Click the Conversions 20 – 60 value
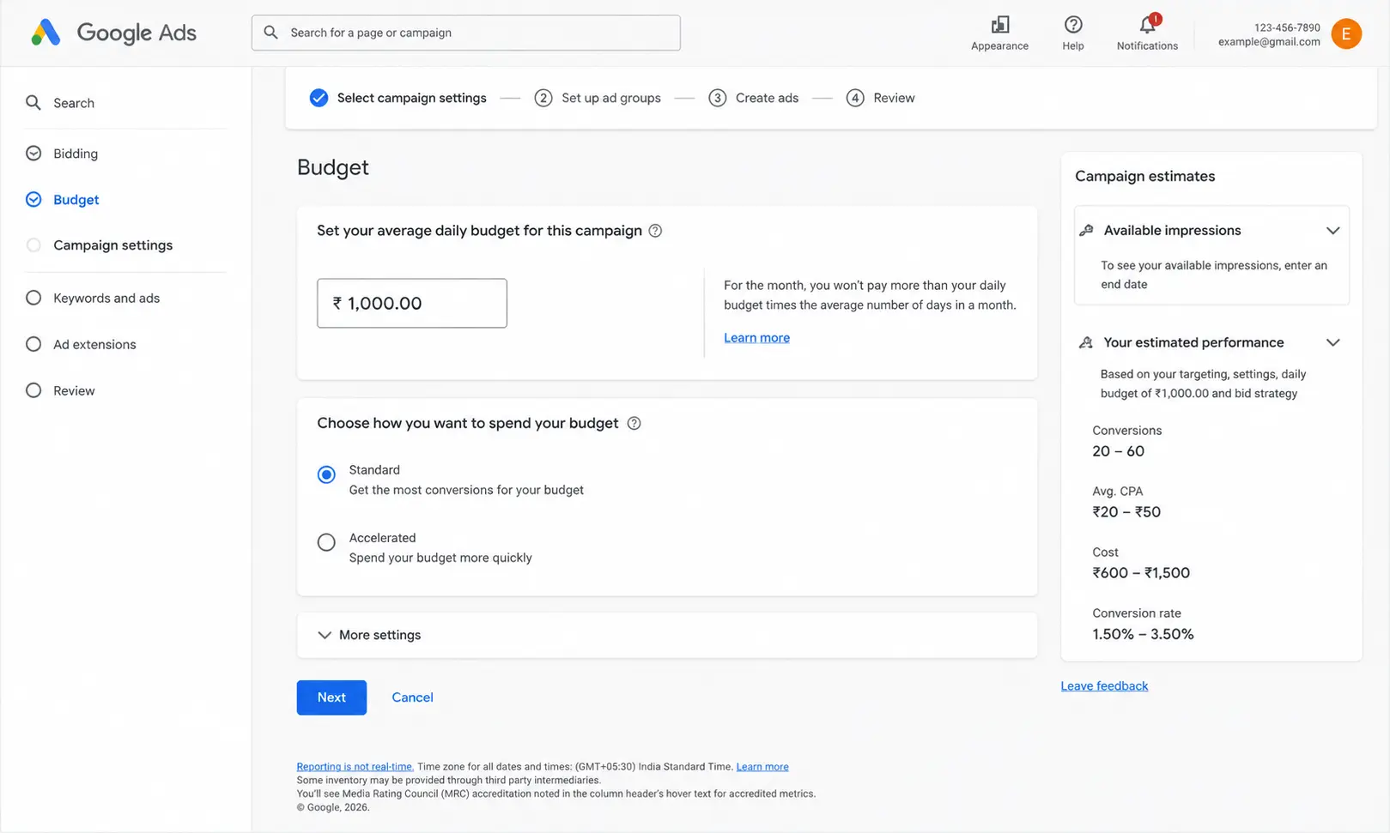This screenshot has height=833, width=1390. tap(1118, 452)
